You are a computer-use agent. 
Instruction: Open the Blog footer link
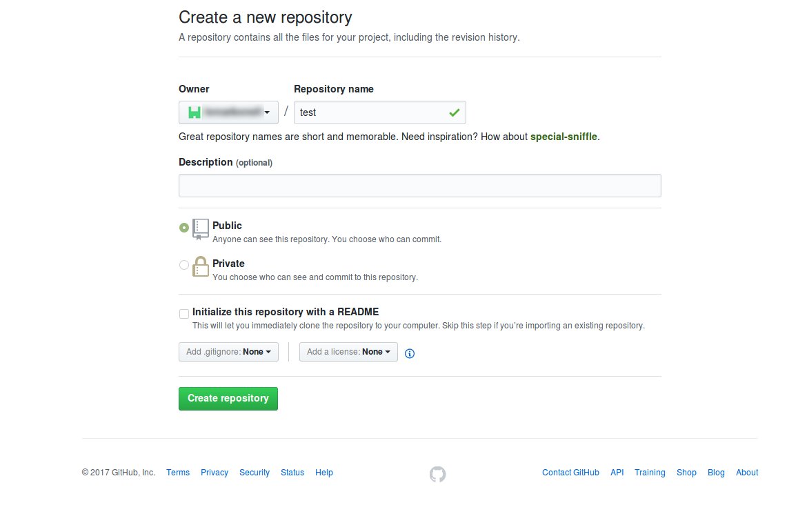[716, 473]
